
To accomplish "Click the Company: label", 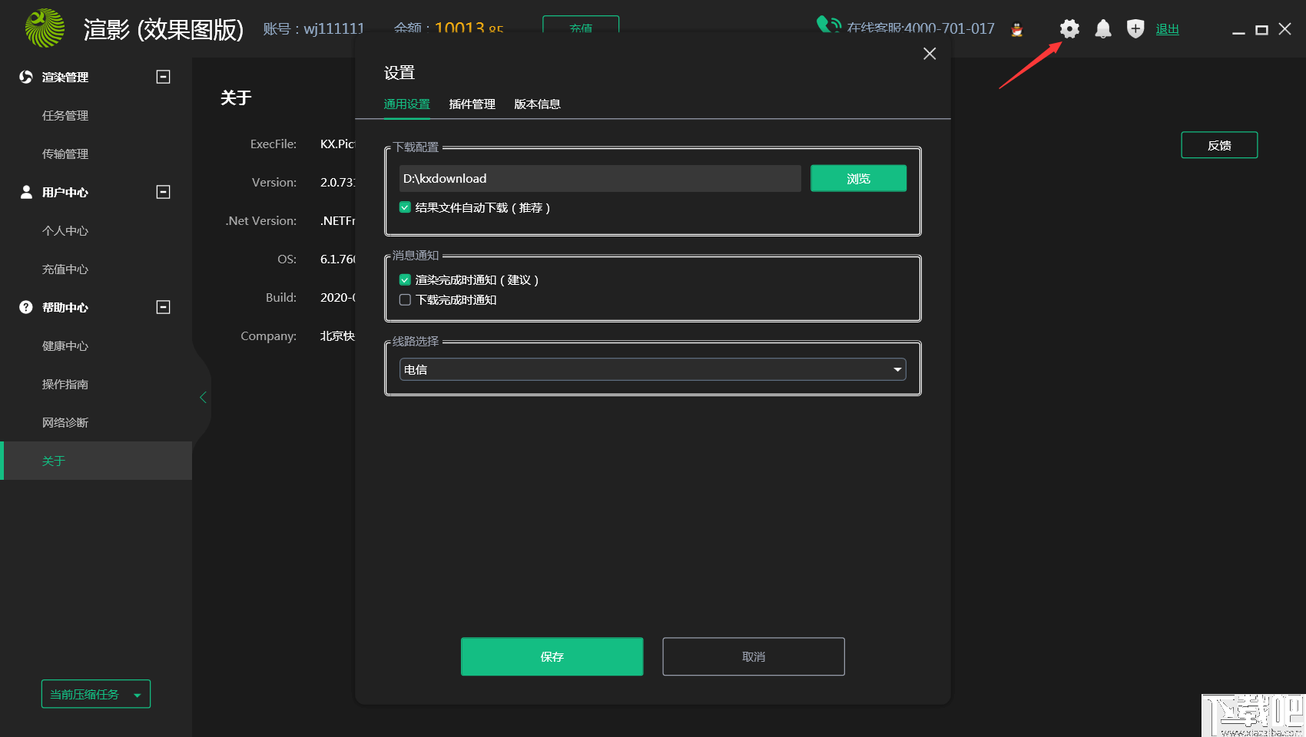I will [268, 336].
